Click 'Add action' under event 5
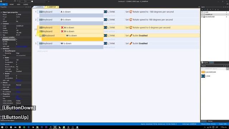The image size is (229, 129). click(109, 47)
